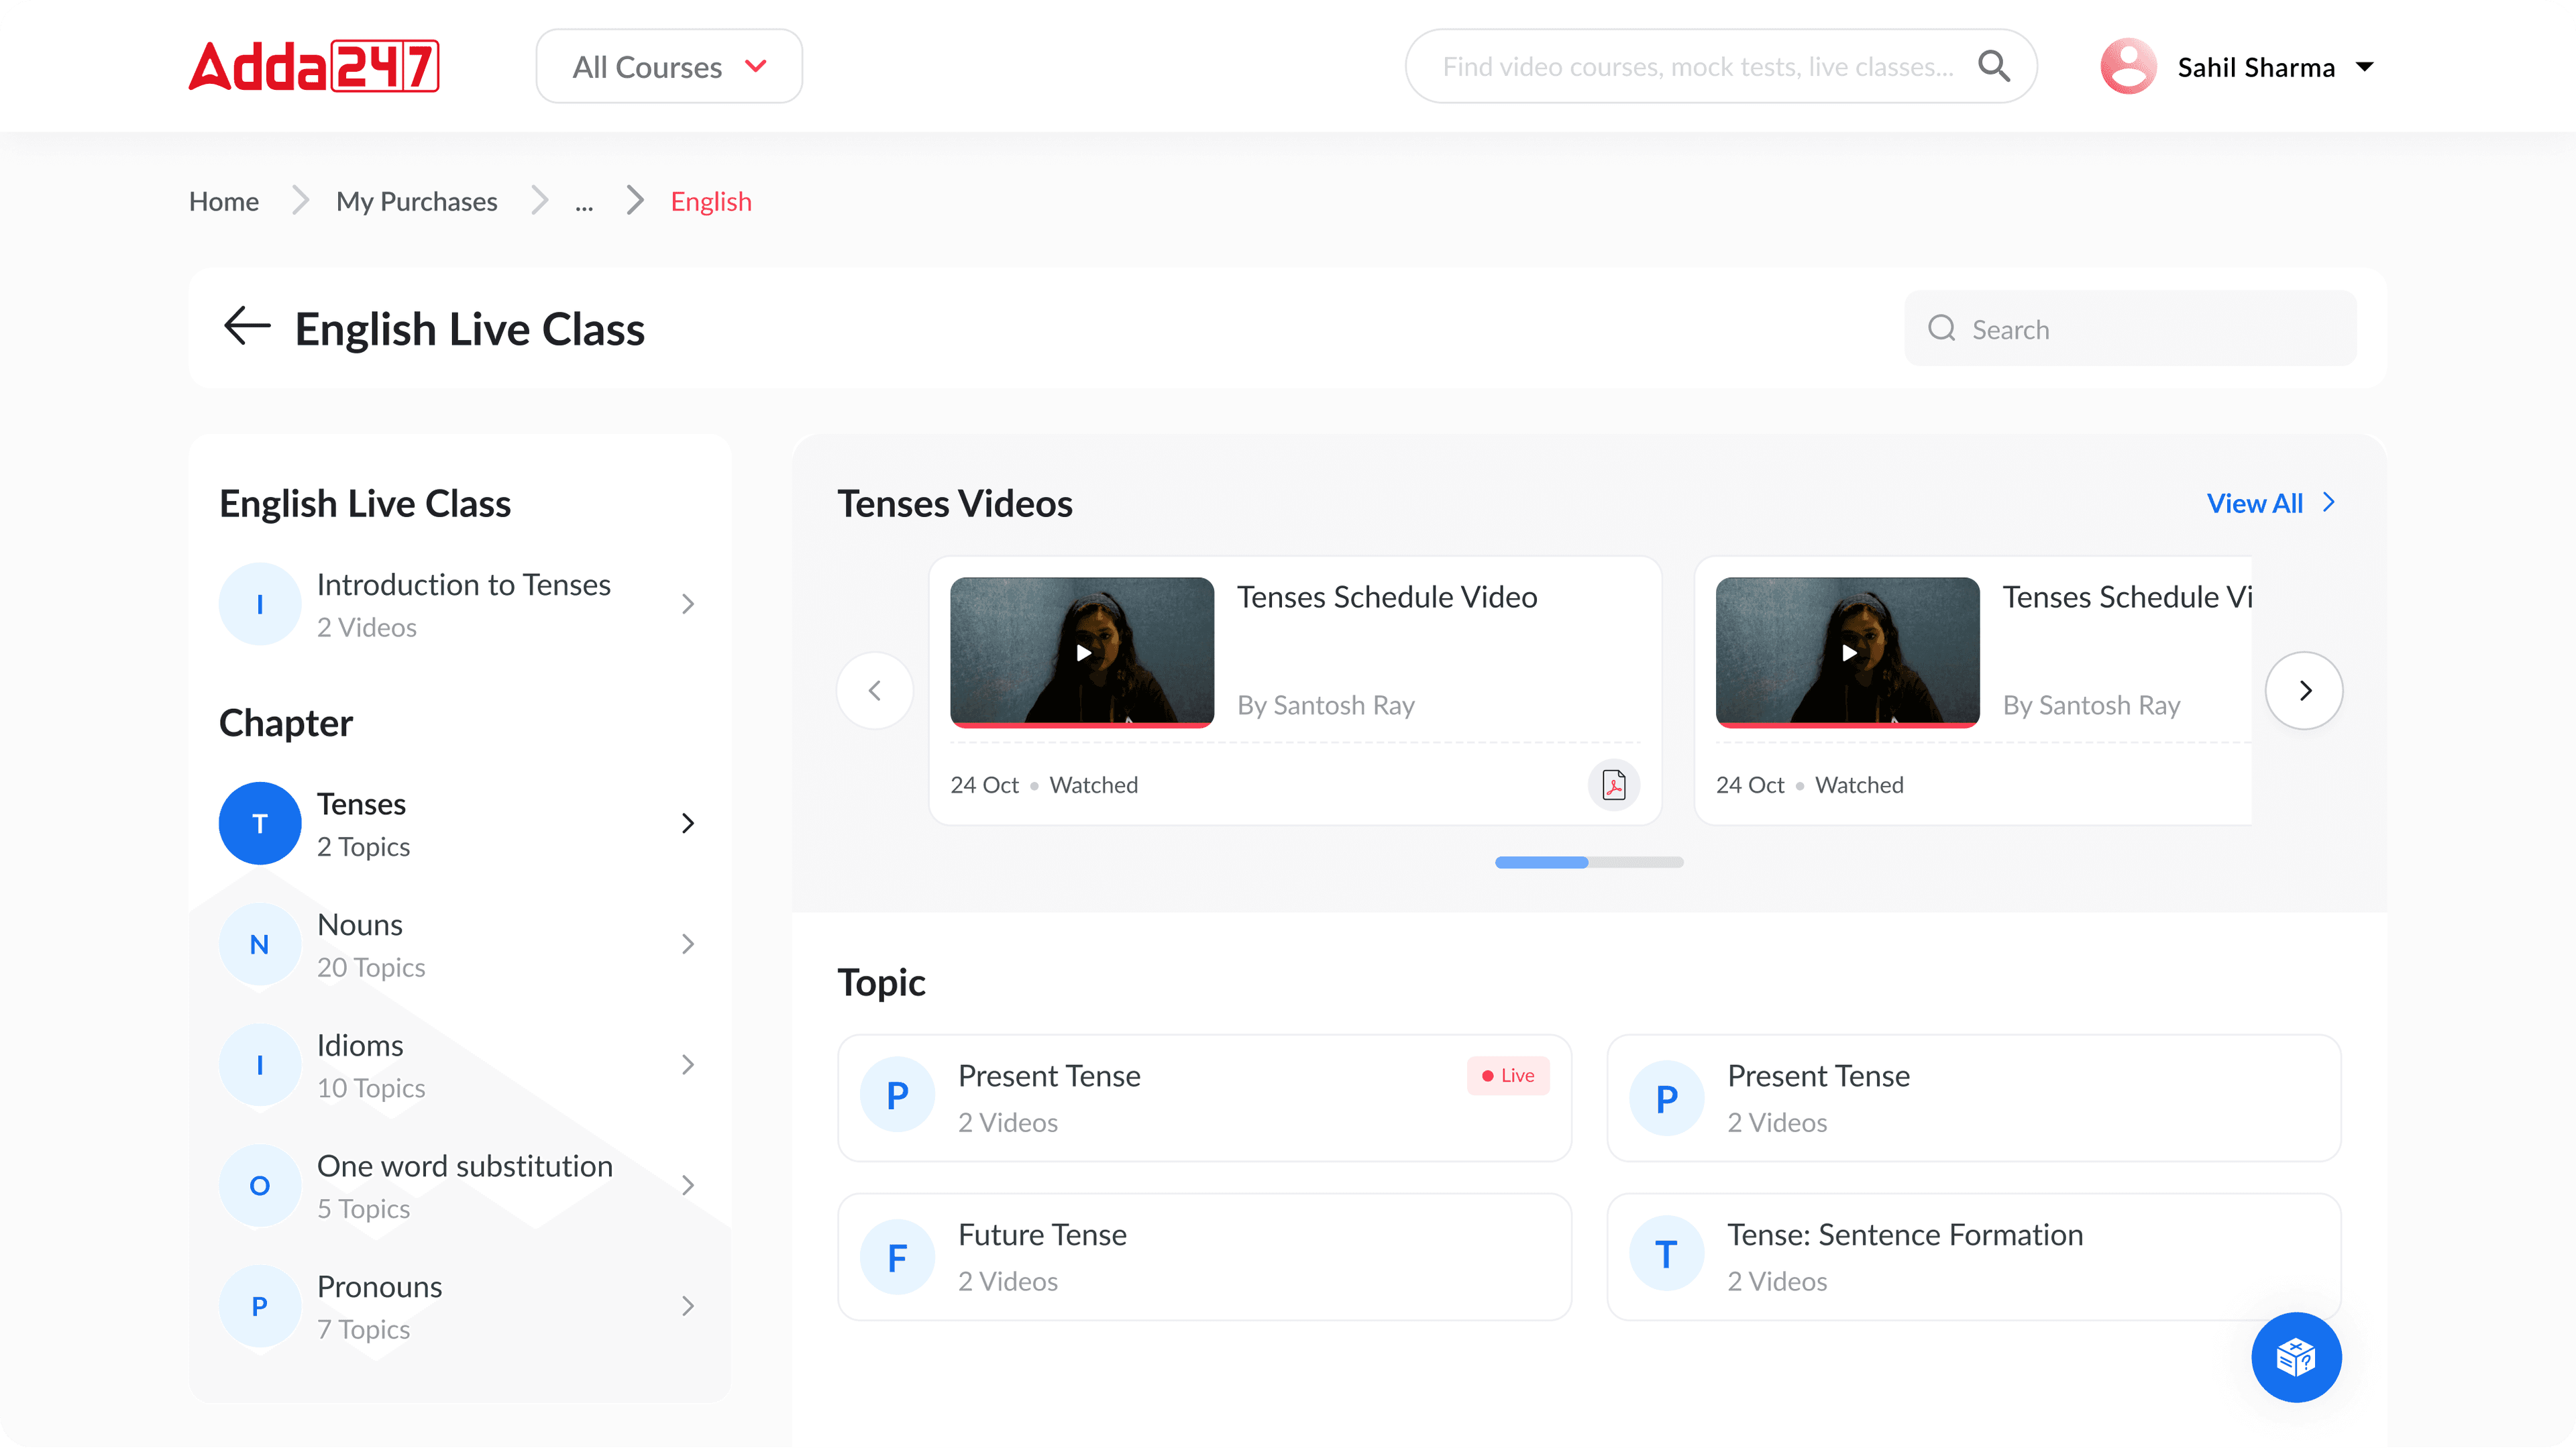Open PDF attachment icon on first video card
Screen dimensions: 2576x1448
[1613, 785]
